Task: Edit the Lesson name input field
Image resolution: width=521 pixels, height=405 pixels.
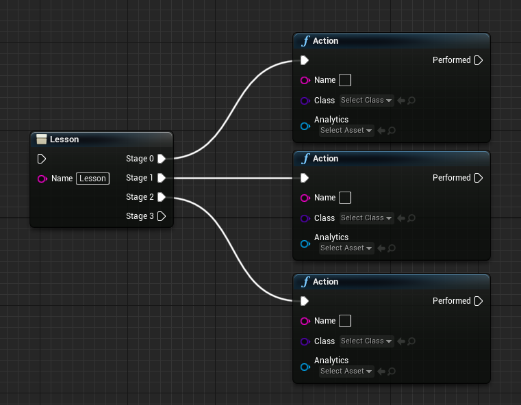Action: 92,179
